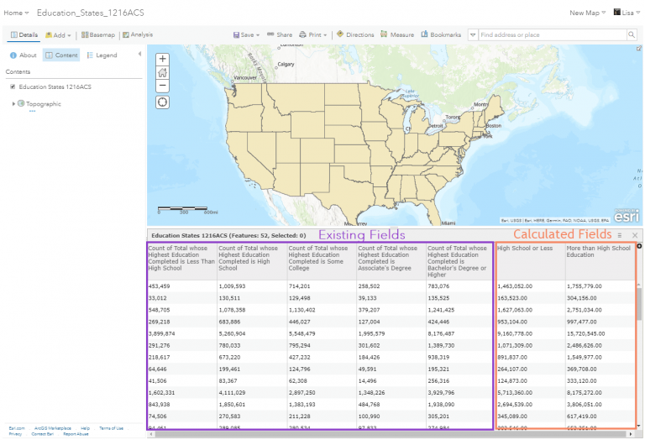
Task: Click the Esri logo on map
Action: [x=627, y=216]
